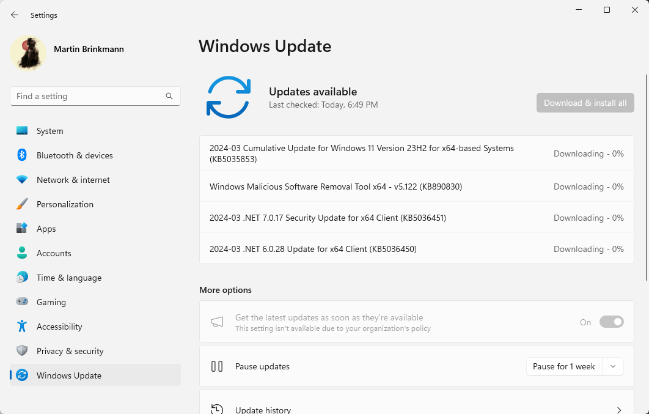Click the back arrow in Settings
Screen dimensions: 649x414
point(15,15)
